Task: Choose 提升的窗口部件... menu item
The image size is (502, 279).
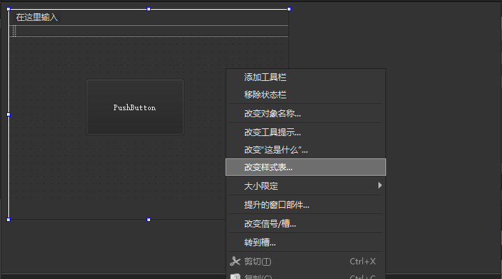Action: tap(276, 205)
